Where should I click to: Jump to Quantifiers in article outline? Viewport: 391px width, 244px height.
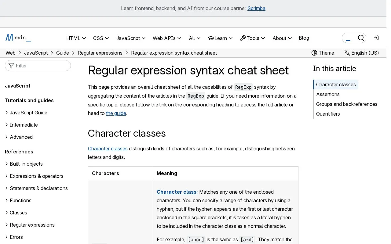(328, 114)
